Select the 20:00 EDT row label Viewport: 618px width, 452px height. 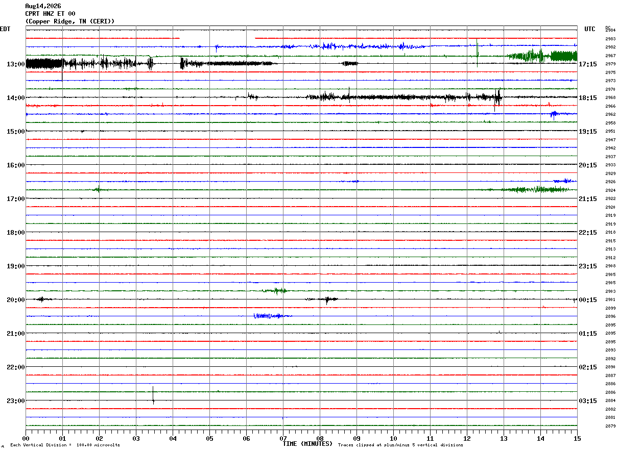click(16, 300)
